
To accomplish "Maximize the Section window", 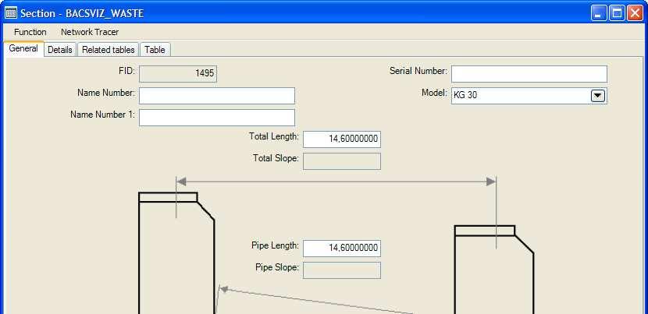I will [617, 13].
